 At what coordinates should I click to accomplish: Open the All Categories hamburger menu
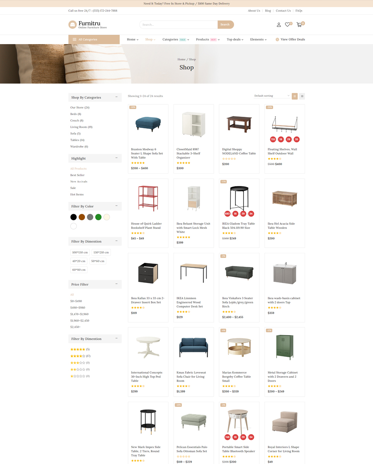(75, 39)
